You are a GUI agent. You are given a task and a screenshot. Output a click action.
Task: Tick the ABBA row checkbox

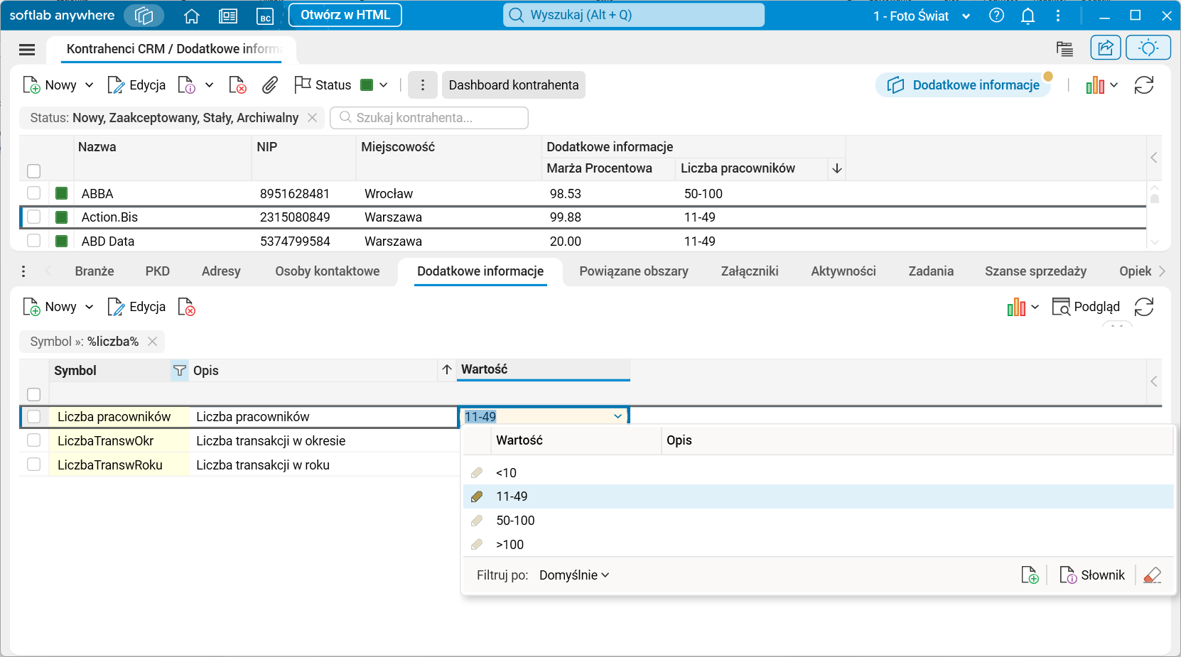tap(33, 193)
